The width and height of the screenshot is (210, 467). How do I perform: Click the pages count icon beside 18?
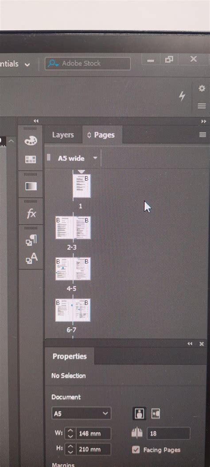pos(136,433)
